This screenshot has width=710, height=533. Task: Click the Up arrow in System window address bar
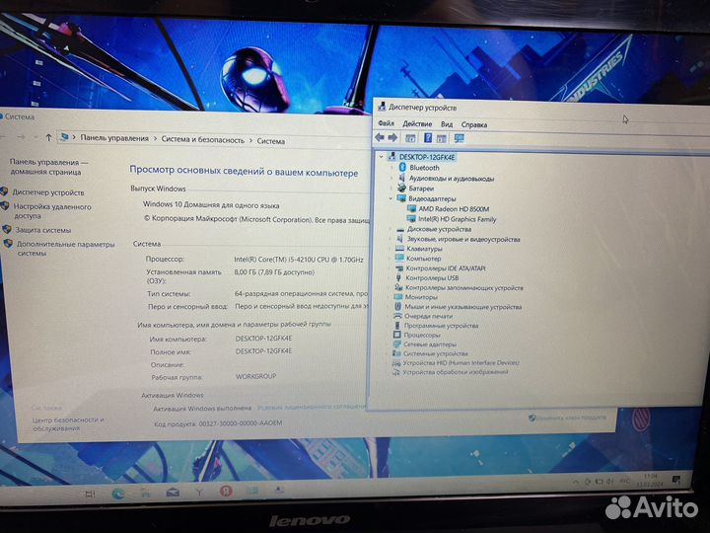tap(48, 137)
